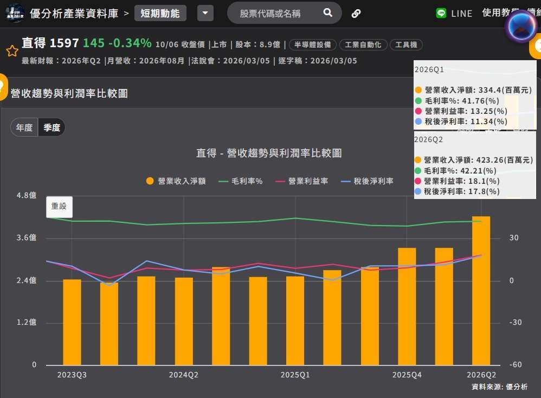
Task: Open the 工業自動化 industry tag
Action: click(x=363, y=44)
